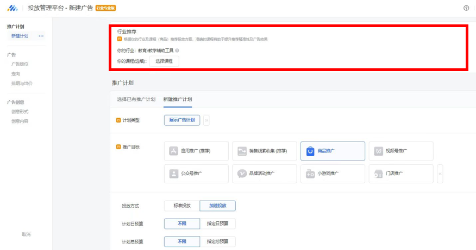Go to 创意内容 in sidebar

click(x=20, y=121)
